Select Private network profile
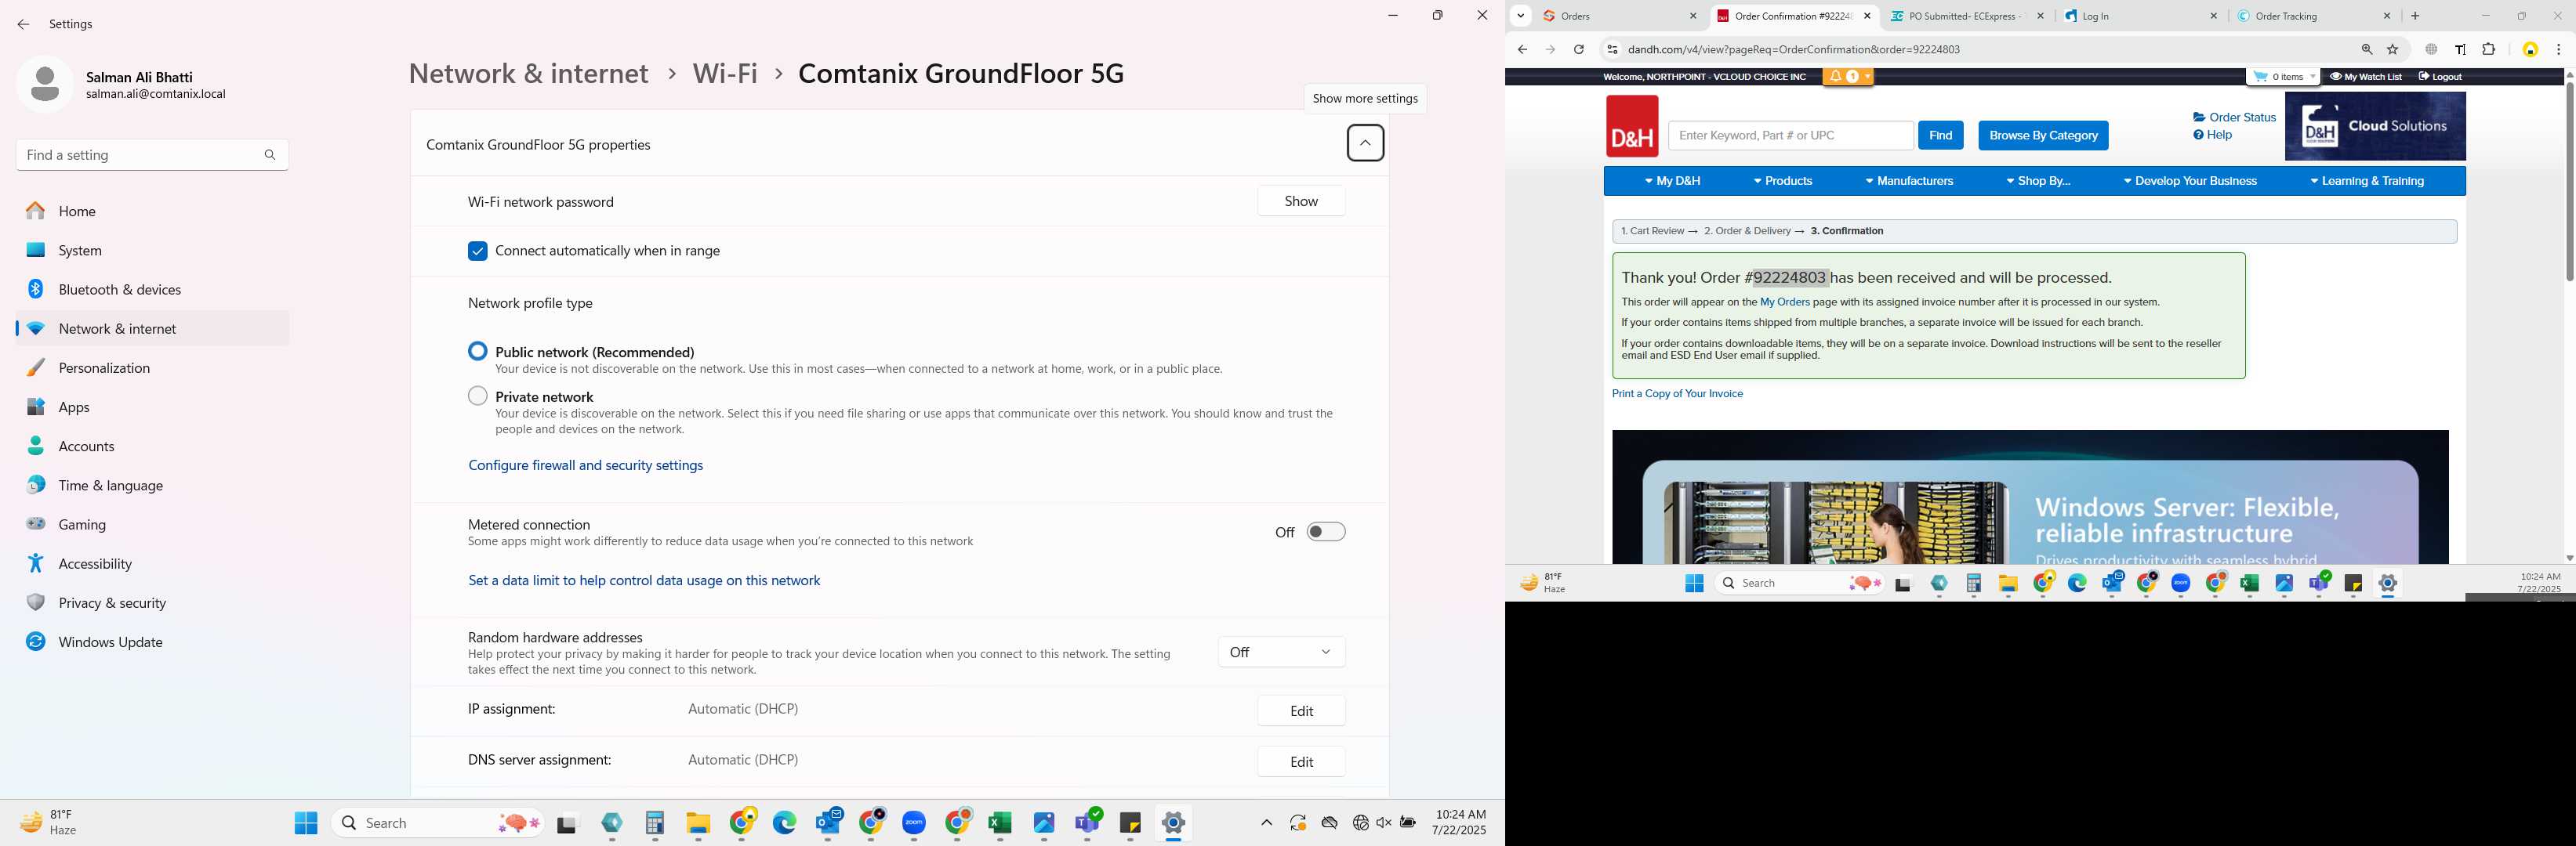The width and height of the screenshot is (2576, 846). (478, 396)
